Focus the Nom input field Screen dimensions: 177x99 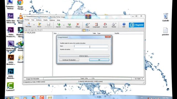(x=91, y=46)
